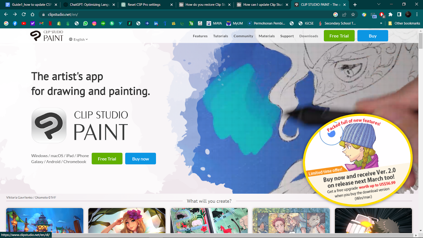The width and height of the screenshot is (423, 238).
Task: Open the comic page with cat artwork thumbnail
Action: tap(291, 221)
